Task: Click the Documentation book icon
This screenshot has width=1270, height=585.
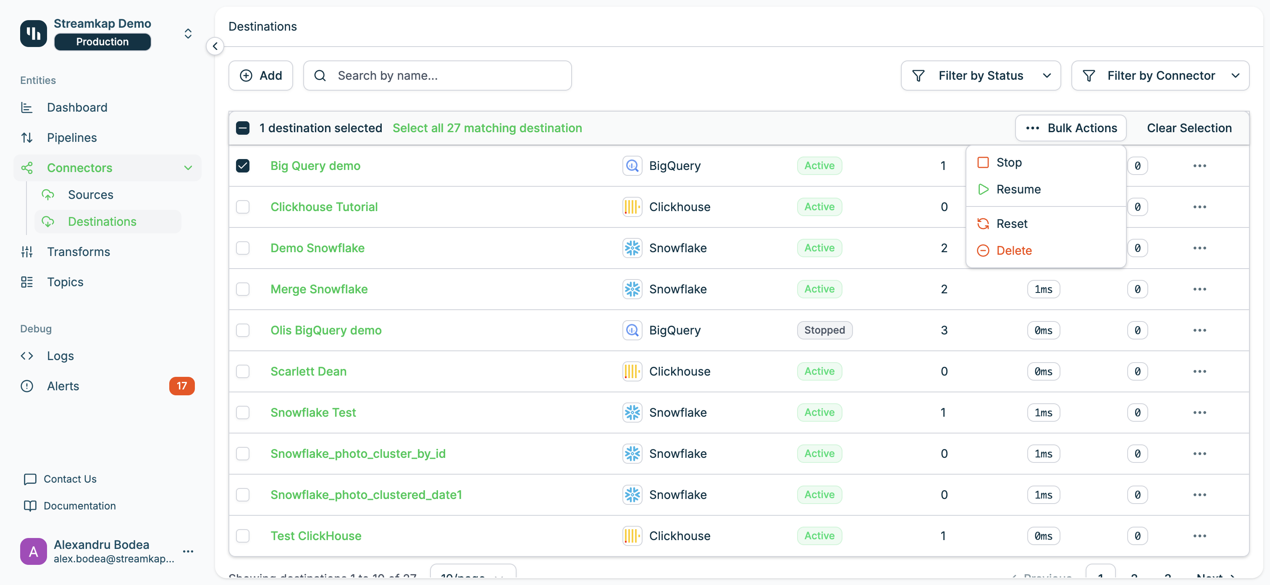Action: [30, 506]
